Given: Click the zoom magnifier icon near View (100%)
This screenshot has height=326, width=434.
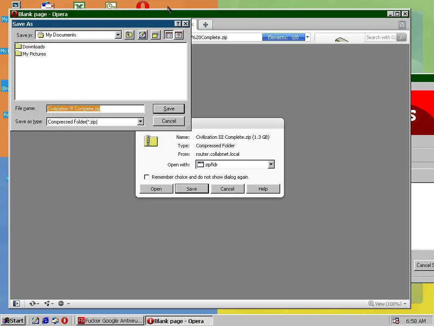Looking at the screenshot, I should [371, 304].
